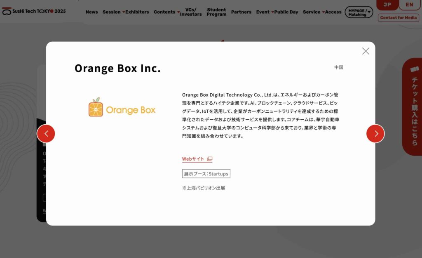Go to previous exhibitor with left arrow
422x258 pixels.
pos(46,133)
